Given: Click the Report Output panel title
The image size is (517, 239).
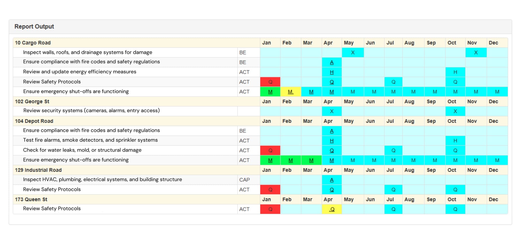Looking at the screenshot, I should [34, 26].
